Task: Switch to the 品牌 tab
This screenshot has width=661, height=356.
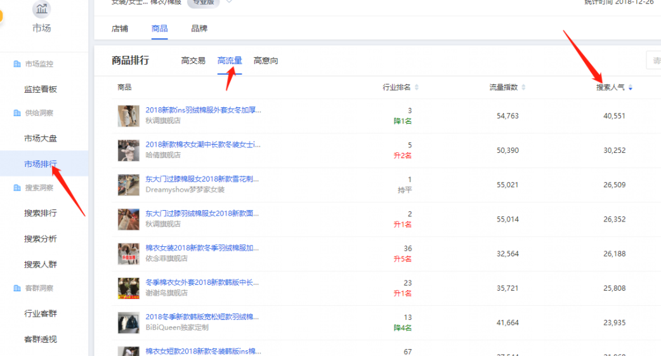Action: point(199,29)
